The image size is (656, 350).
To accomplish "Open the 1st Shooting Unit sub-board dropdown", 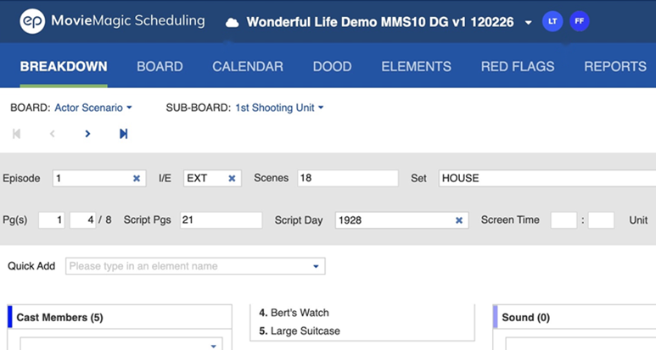I will (x=279, y=108).
